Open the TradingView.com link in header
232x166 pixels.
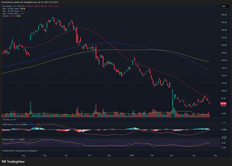pyautogui.click(x=31, y=2)
